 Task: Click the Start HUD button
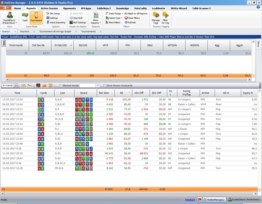pyautogui.click(x=76, y=13)
